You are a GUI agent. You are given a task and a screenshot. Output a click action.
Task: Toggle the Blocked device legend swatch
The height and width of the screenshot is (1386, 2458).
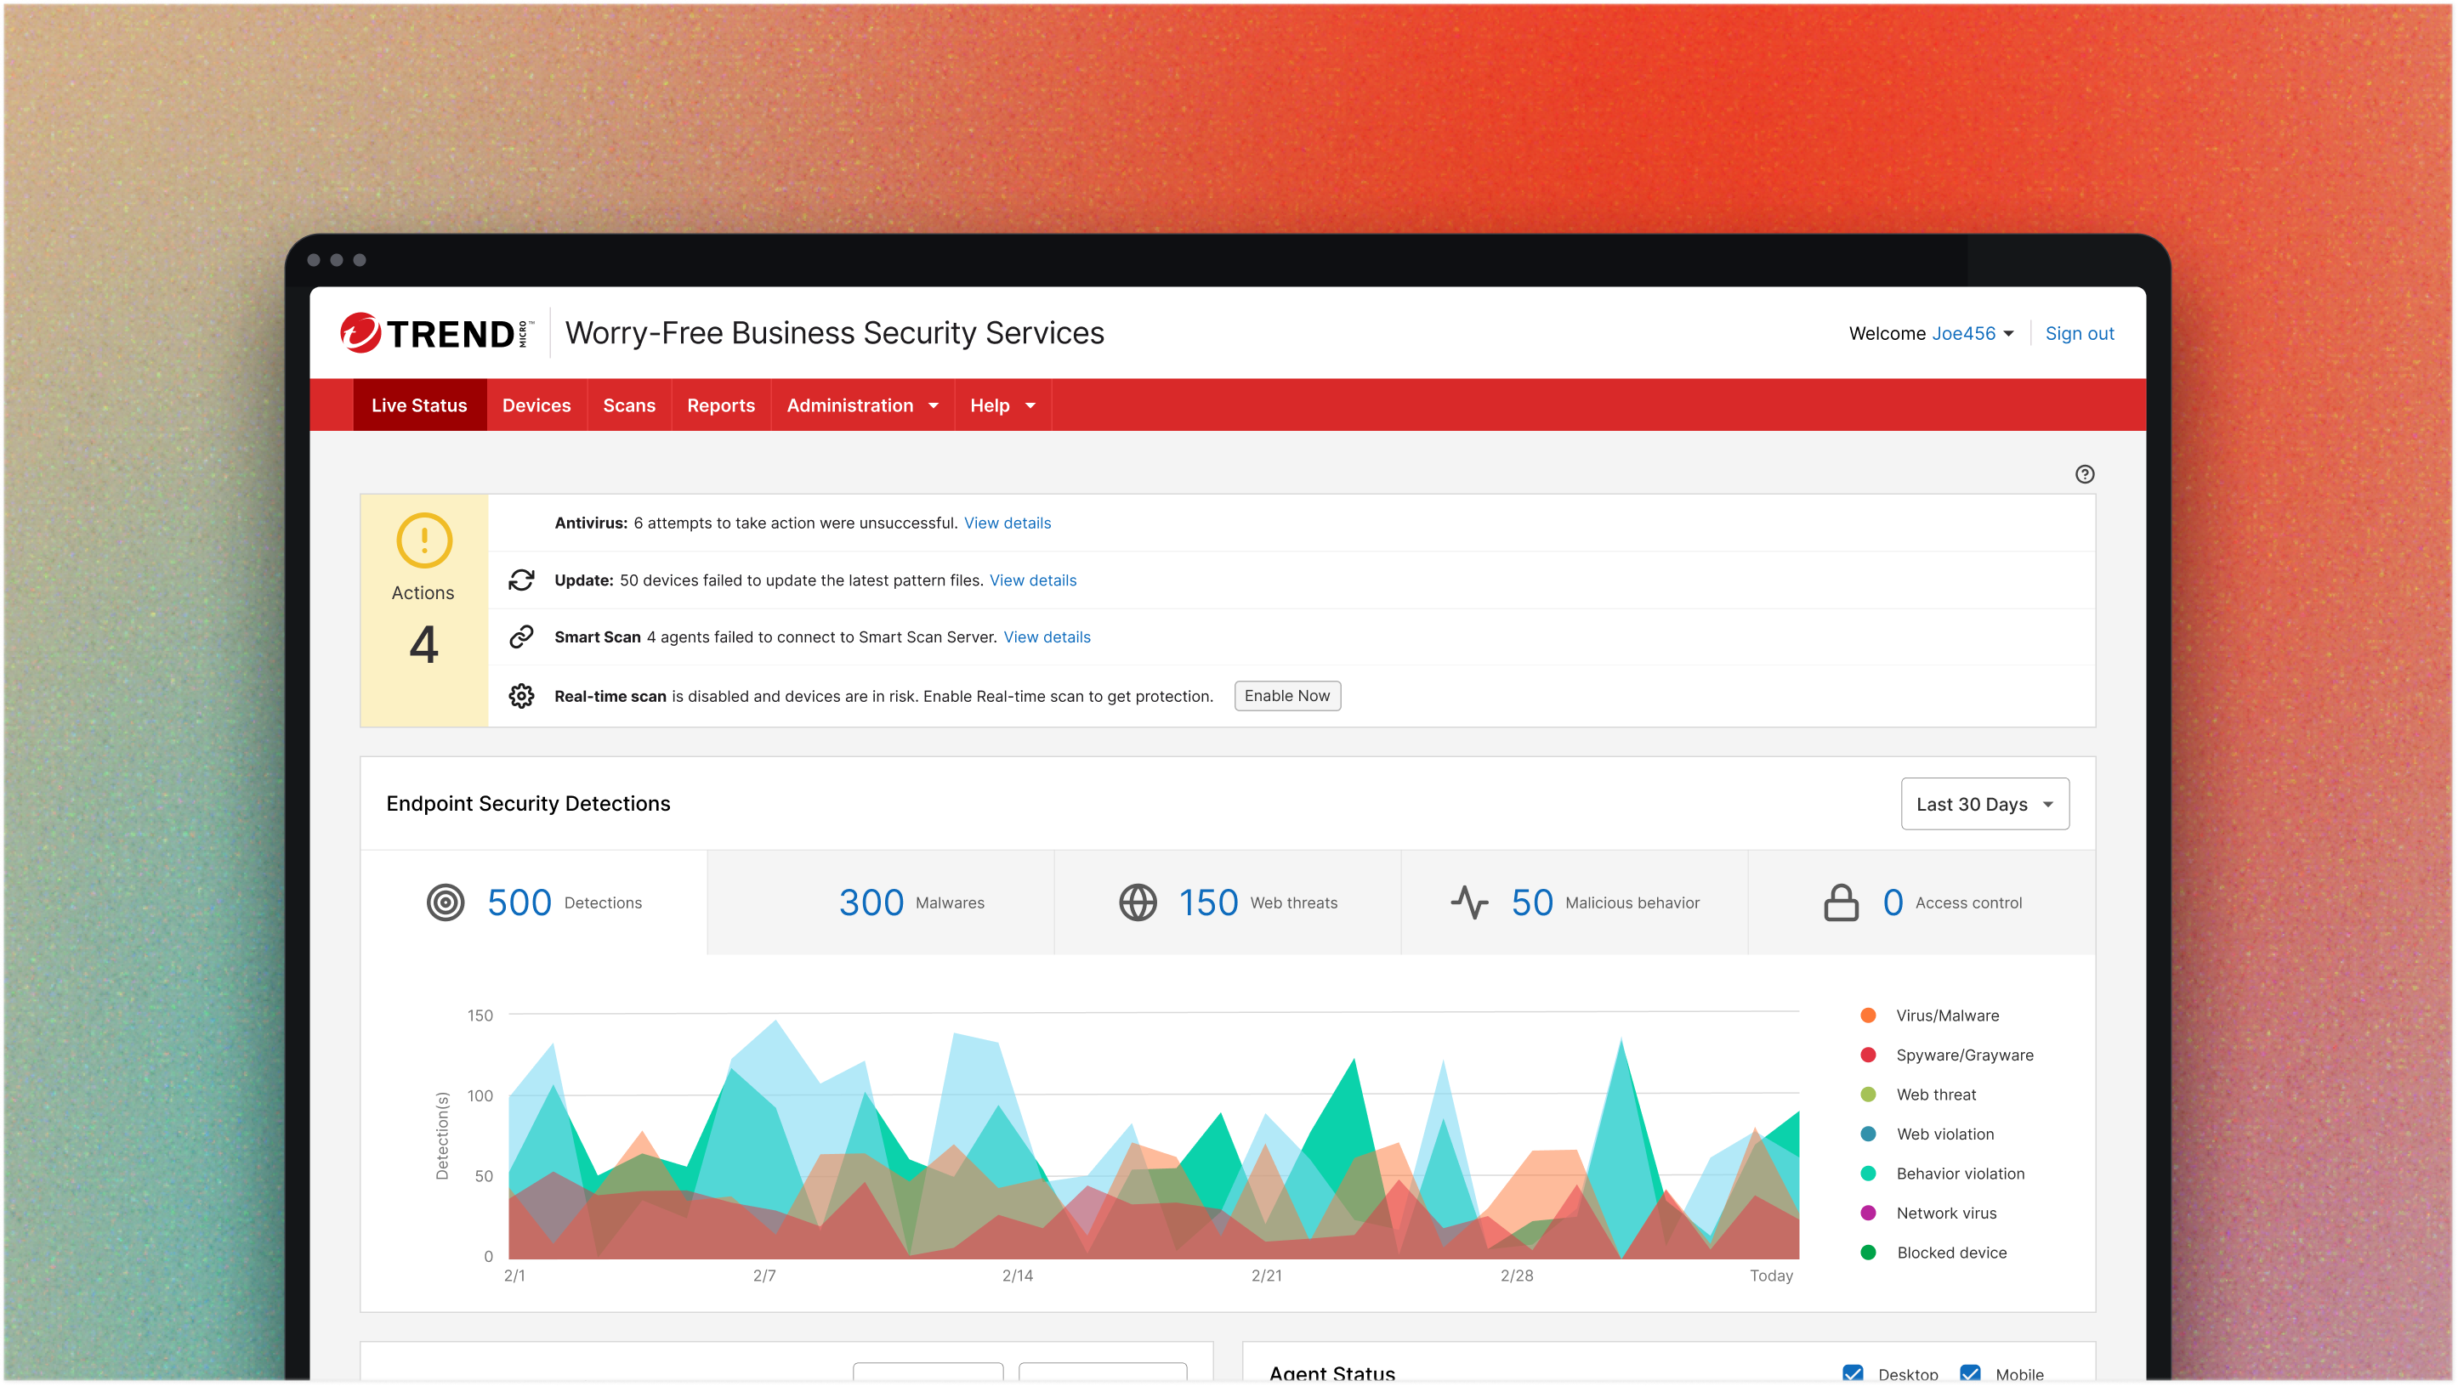(1868, 1253)
